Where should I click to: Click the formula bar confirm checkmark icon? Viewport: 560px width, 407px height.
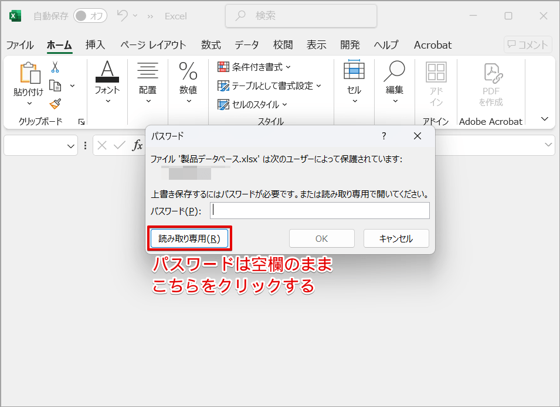[119, 145]
